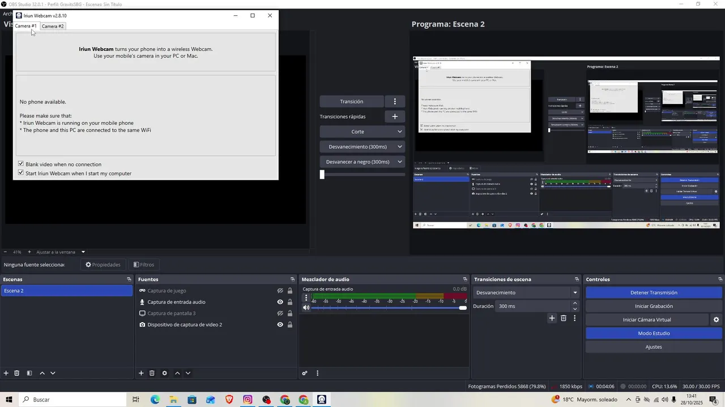
Task: Pop out the Escenas dock icon
Action: [129, 279]
